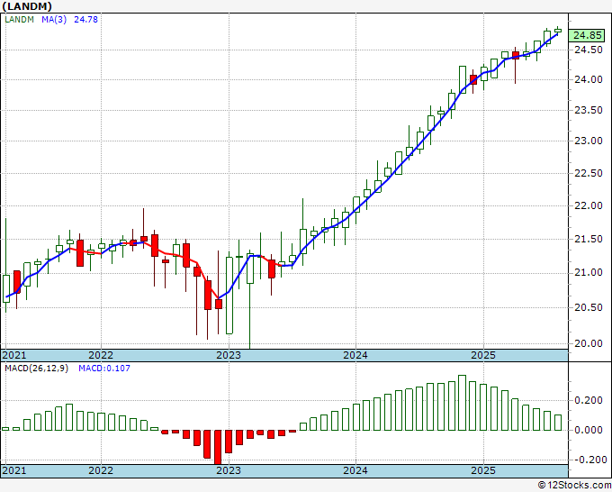Click the 2021 label on price chart axis
The width and height of the screenshot is (612, 492).
[14, 355]
